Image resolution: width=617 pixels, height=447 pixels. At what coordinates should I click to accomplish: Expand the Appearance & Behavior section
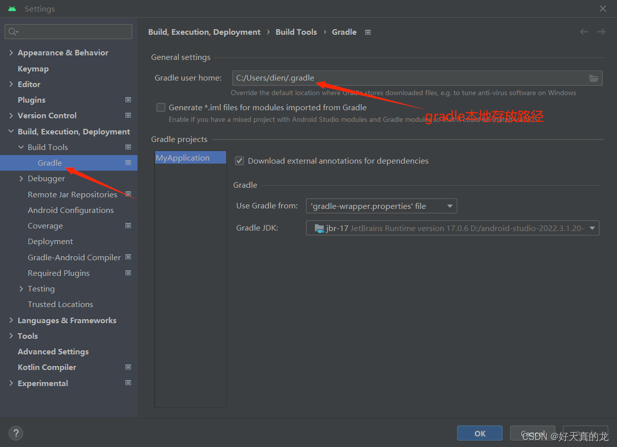tap(11, 52)
